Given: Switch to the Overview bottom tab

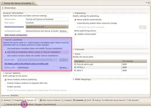Looking at the screenshot, I should [x=6, y=95].
